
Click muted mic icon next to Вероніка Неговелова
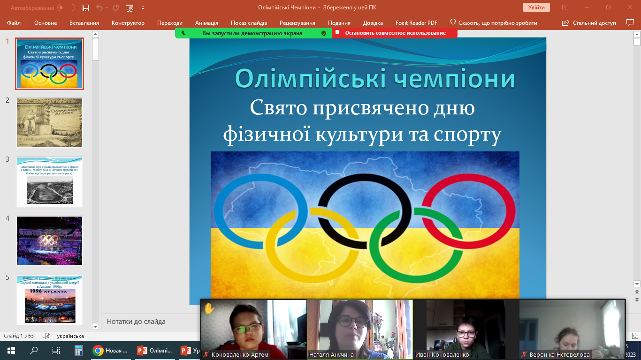pyautogui.click(x=524, y=355)
